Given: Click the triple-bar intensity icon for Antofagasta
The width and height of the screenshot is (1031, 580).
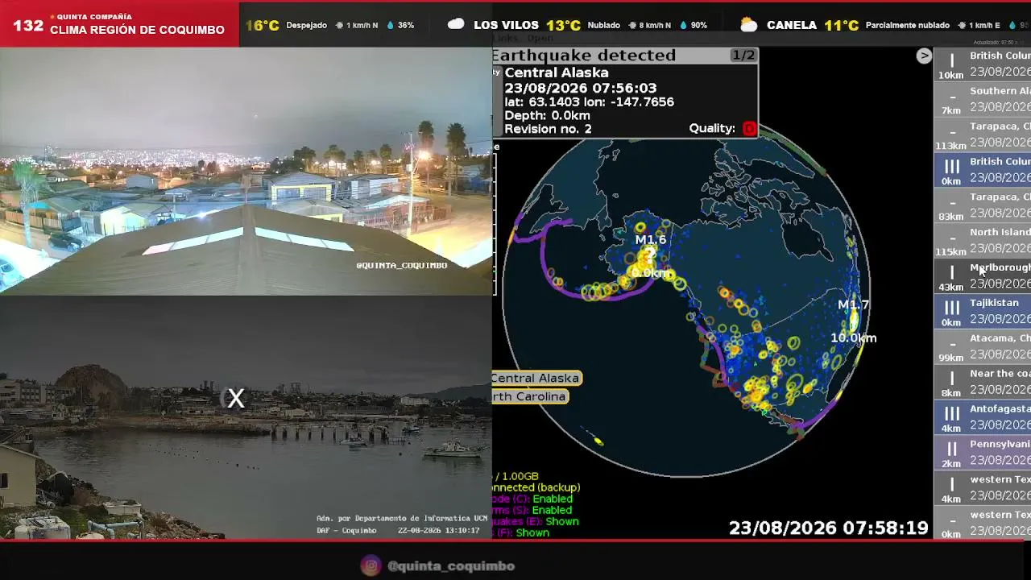Looking at the screenshot, I should (x=951, y=414).
